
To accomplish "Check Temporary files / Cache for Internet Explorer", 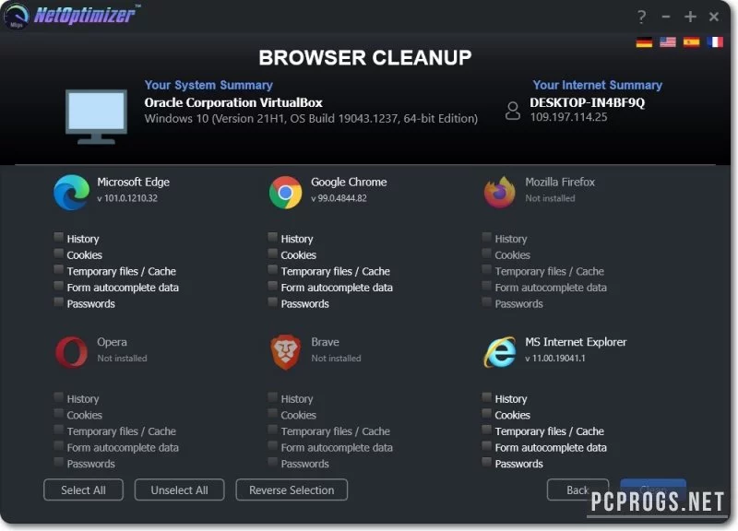I will coord(487,430).
